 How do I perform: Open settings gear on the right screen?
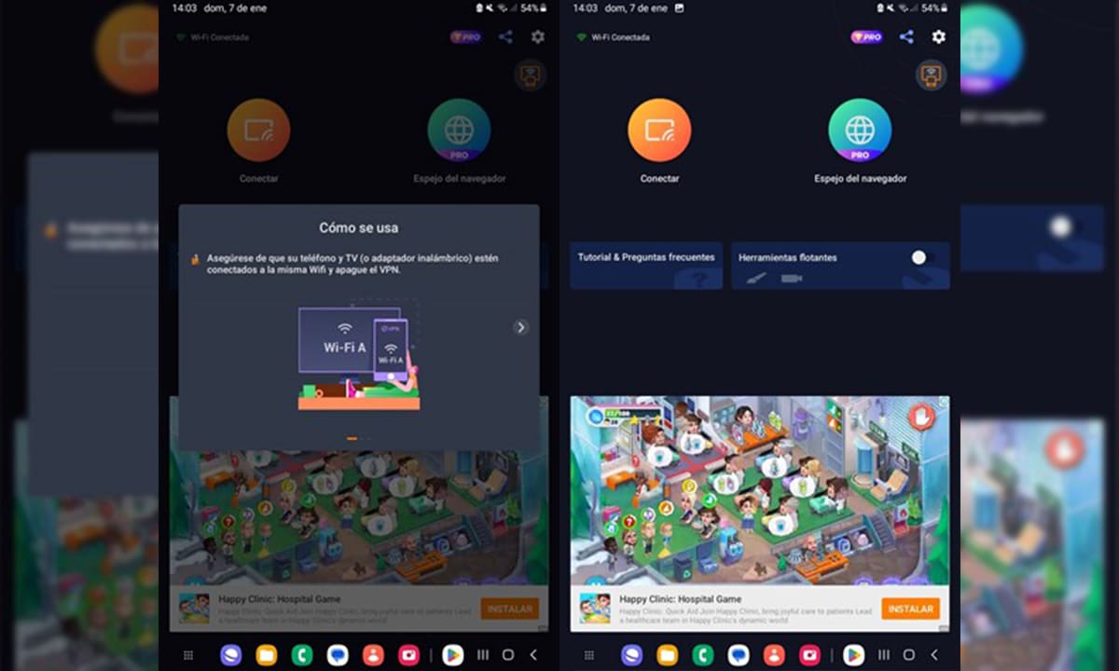click(939, 37)
